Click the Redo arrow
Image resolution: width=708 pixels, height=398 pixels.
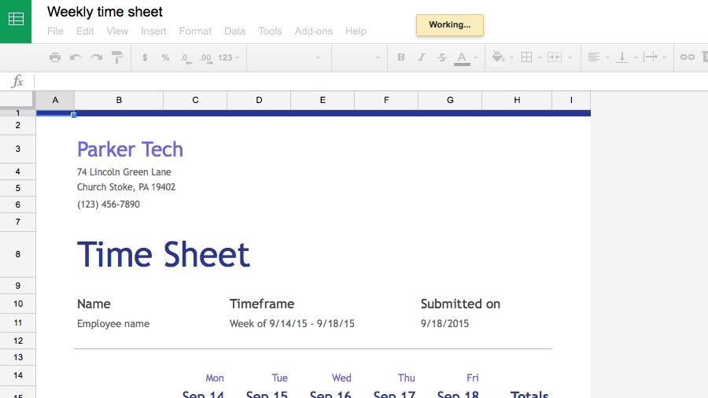click(x=96, y=57)
